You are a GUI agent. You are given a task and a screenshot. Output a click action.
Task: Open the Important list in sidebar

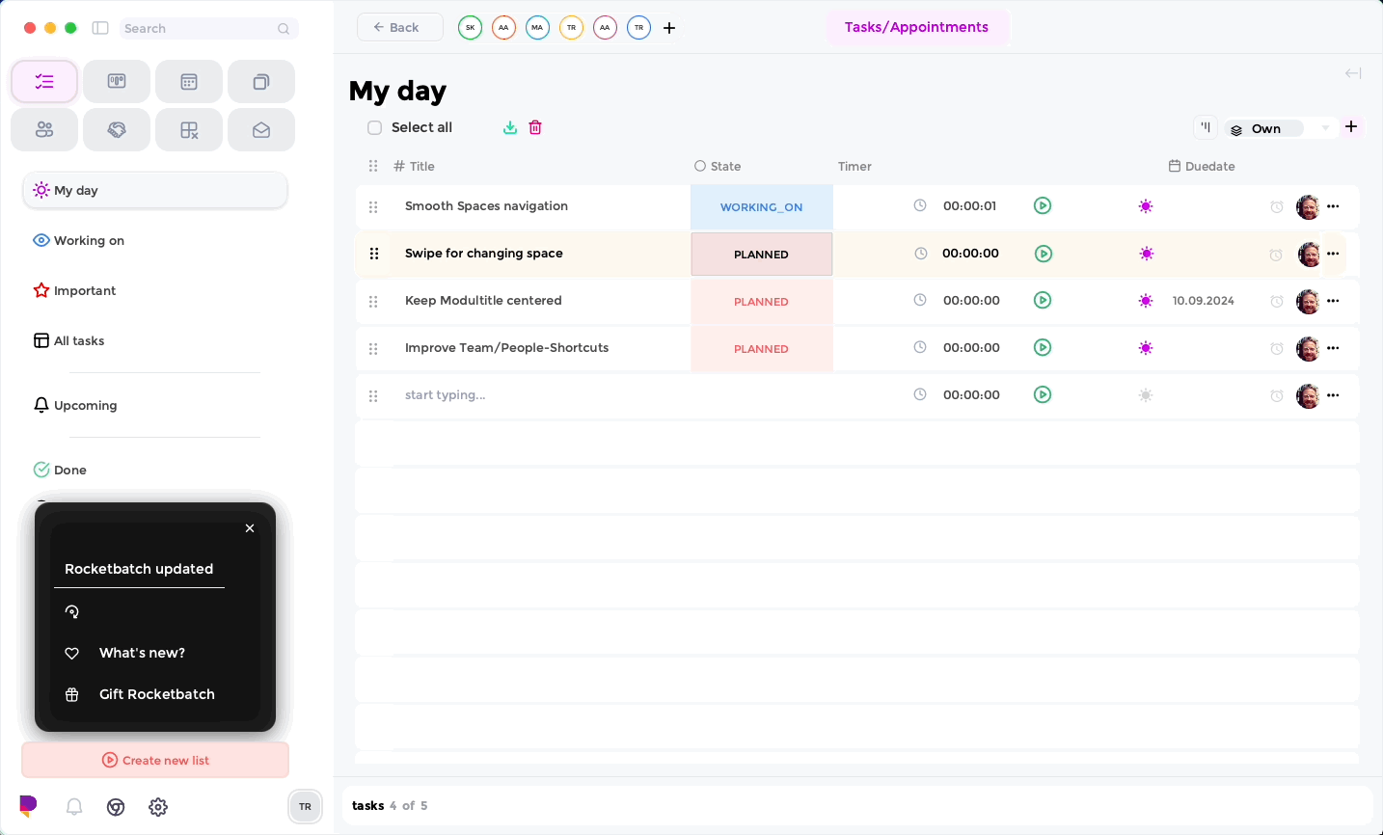tap(85, 291)
